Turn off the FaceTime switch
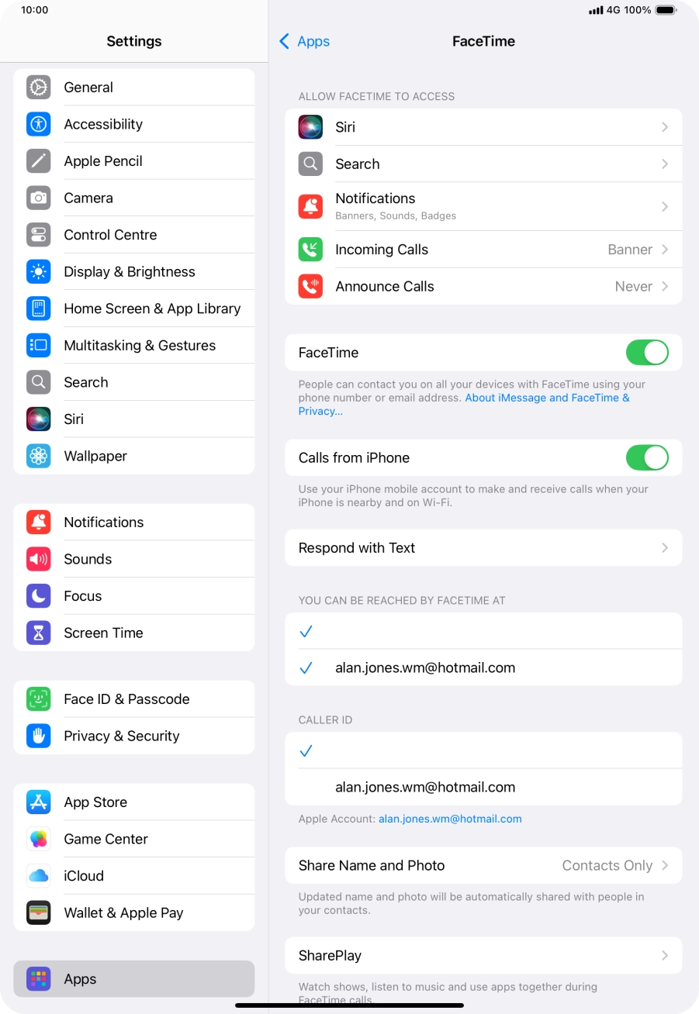Viewport: 699px width, 1014px height. click(x=647, y=353)
